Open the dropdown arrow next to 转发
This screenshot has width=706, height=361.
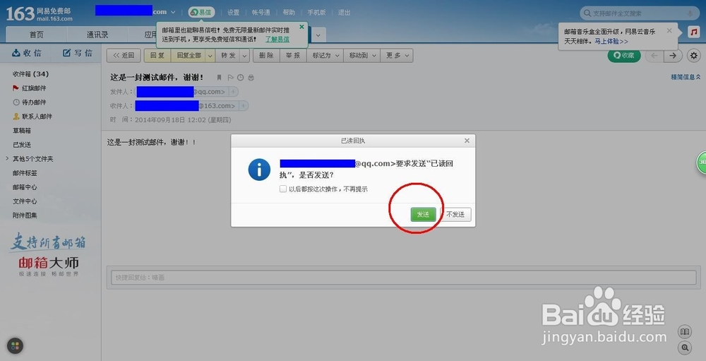click(244, 55)
